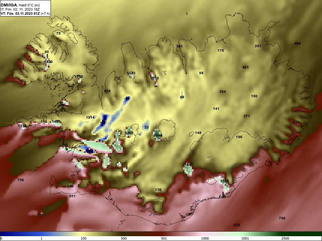
Task: Click the legend label 1000
Action: (205, 238)
